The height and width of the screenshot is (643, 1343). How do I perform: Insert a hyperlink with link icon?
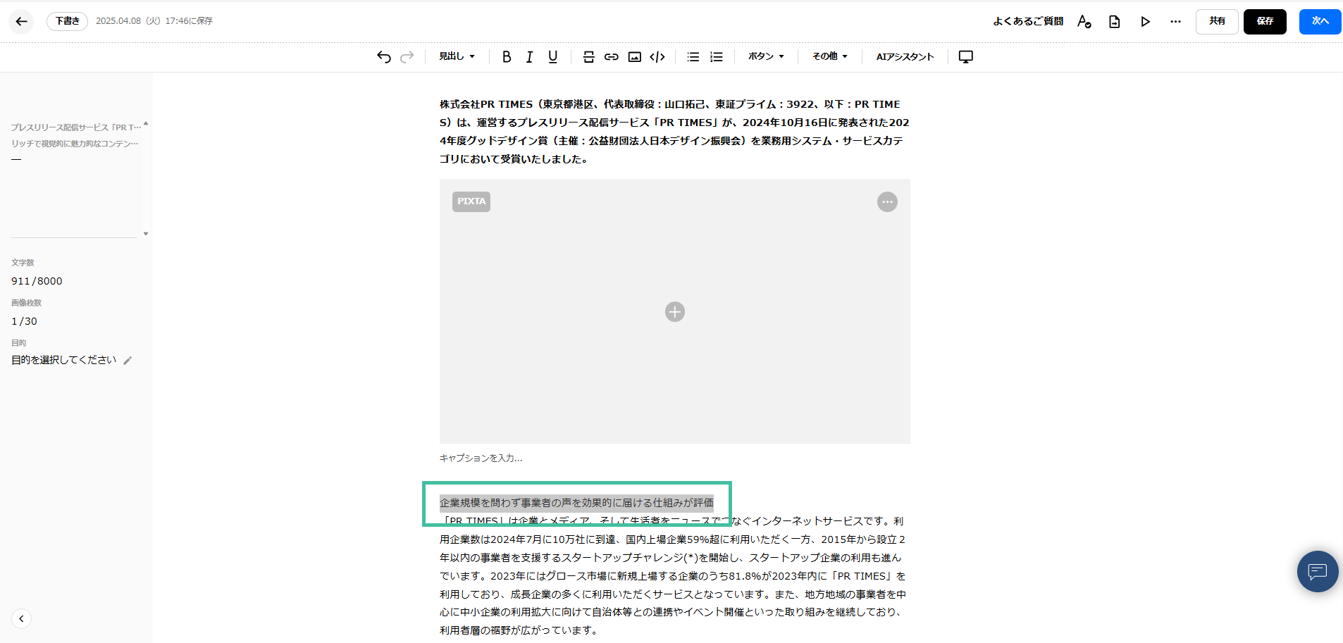click(x=612, y=57)
